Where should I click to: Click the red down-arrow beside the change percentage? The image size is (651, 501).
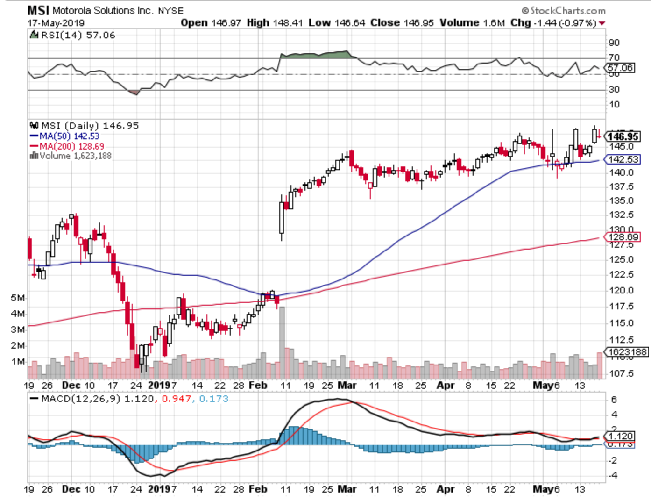point(602,23)
